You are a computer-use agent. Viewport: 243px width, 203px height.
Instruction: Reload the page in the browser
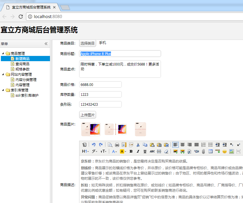[x=21, y=17]
